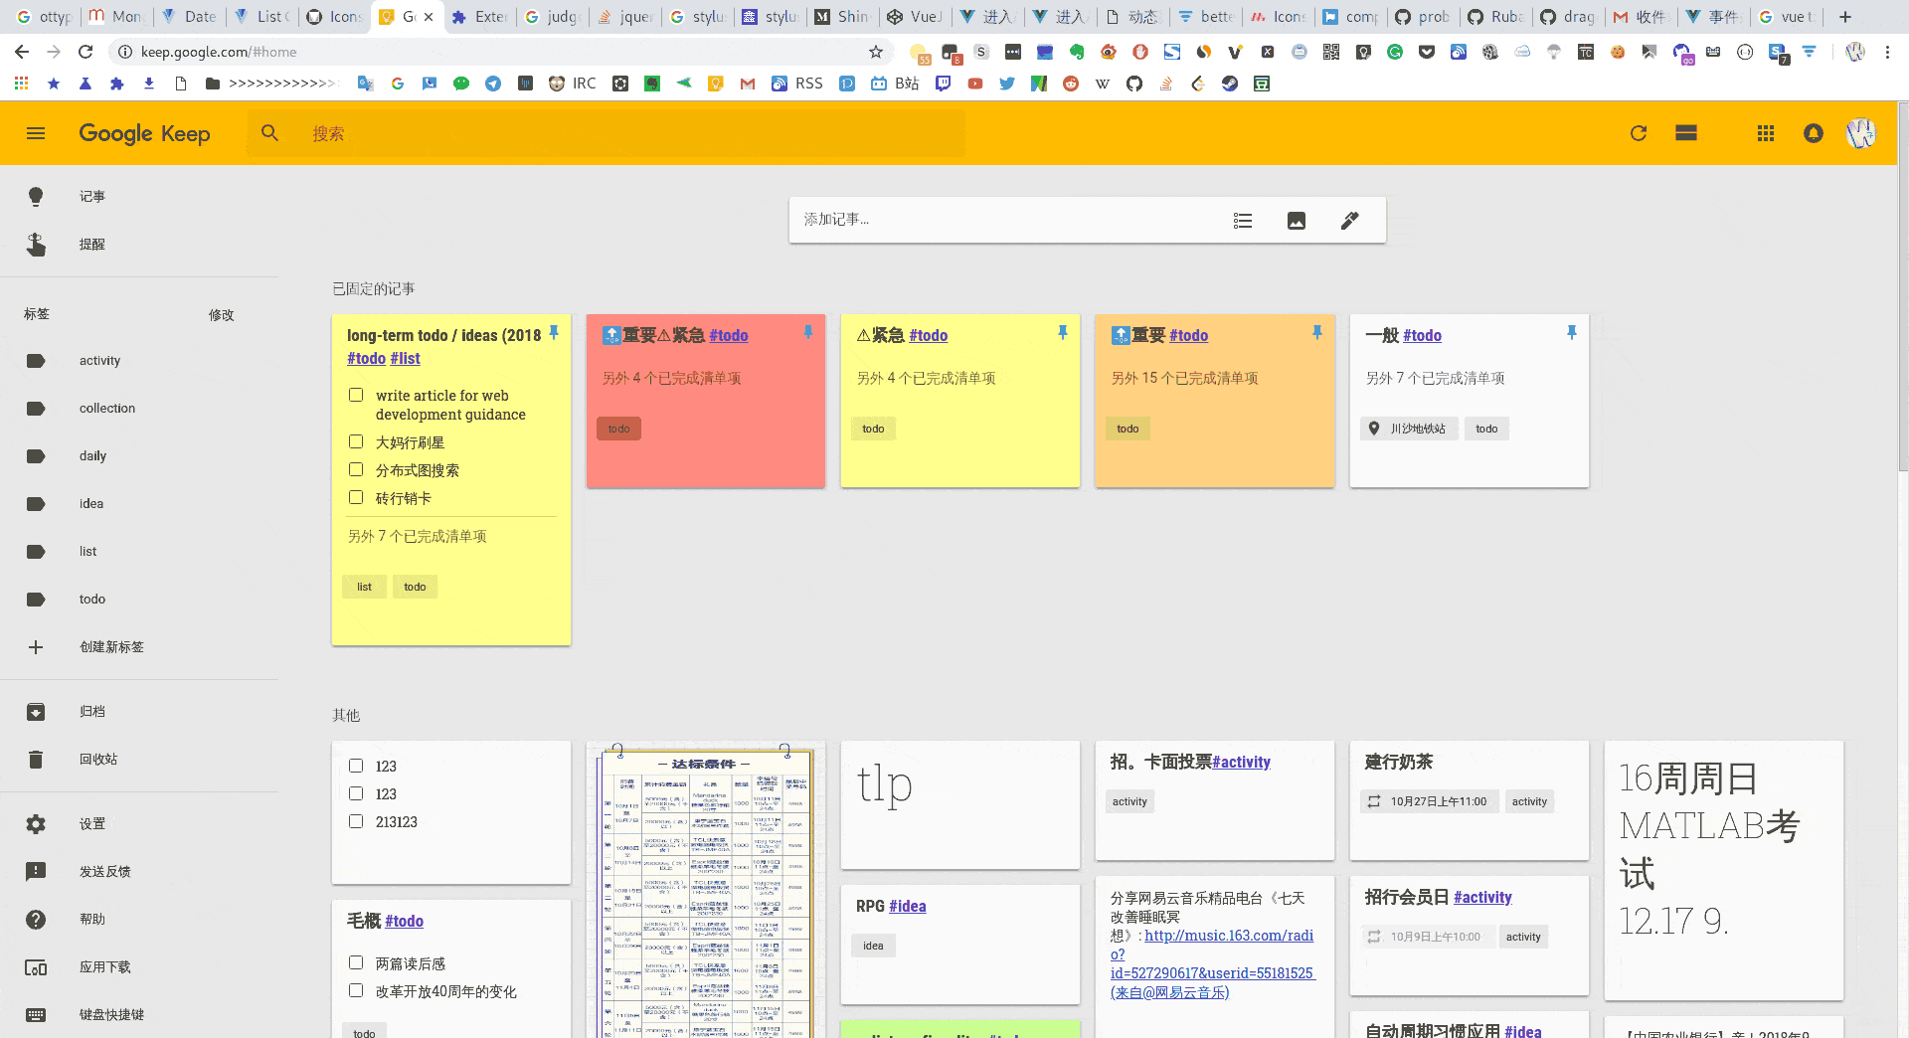
Task: Check the 大妈行刷星 item
Action: pos(356,441)
